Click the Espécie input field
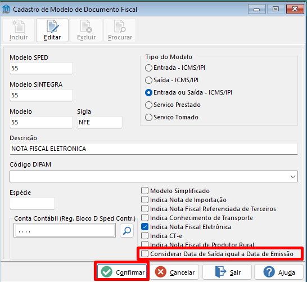Viewport: 307px width, 282px height. 32,203
